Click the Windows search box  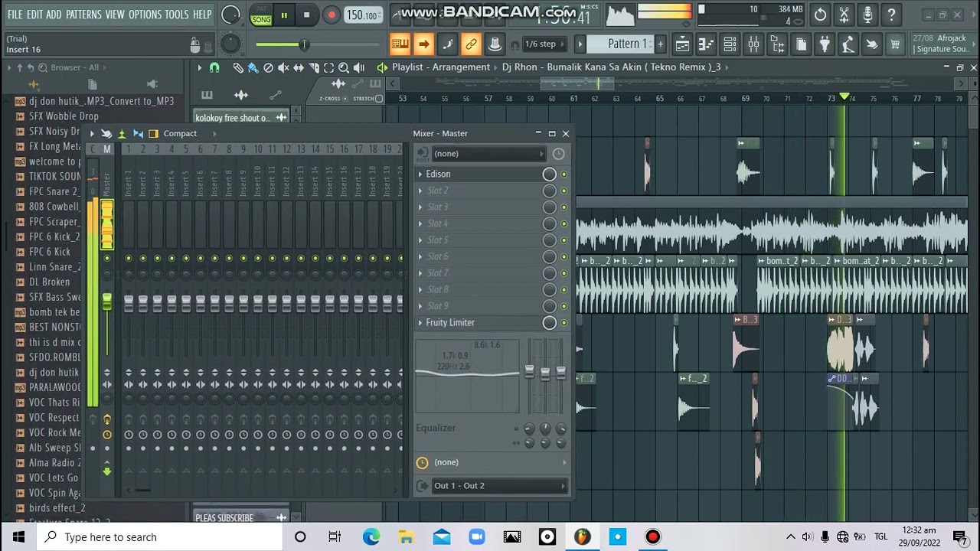pos(160,537)
